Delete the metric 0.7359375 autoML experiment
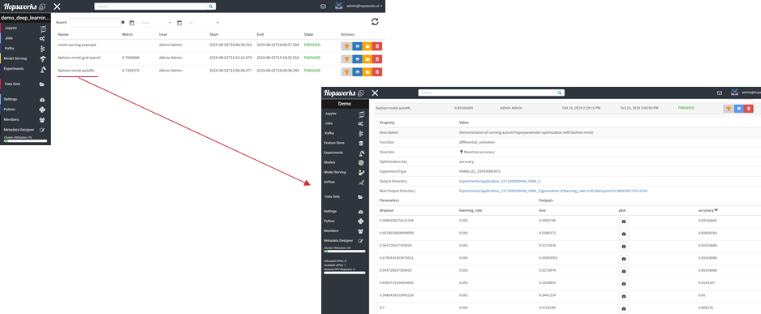This screenshot has width=761, height=314. tap(377, 72)
